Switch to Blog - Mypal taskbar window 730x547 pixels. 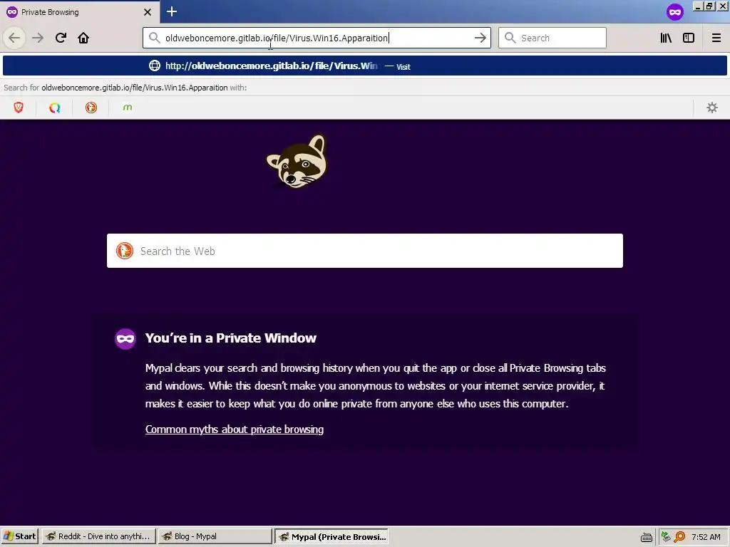tap(215, 536)
